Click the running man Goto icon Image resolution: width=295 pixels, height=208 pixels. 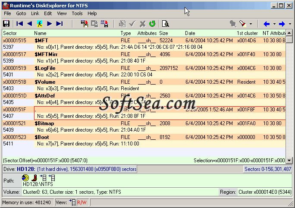(39, 24)
